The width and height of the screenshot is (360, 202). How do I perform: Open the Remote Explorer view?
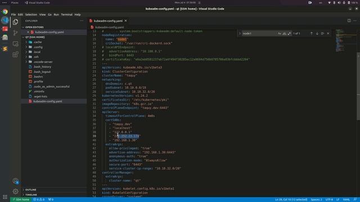15,44
